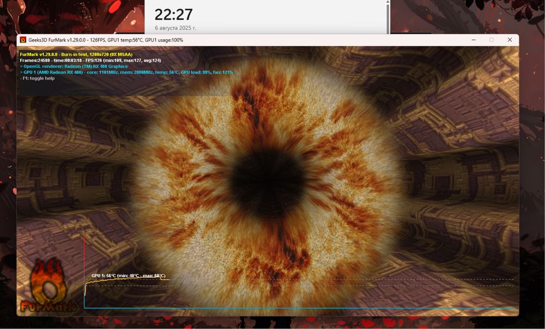The image size is (545, 329).
Task: Click the date "6 августа 2025 г." in the clock panel
Action: coord(175,28)
